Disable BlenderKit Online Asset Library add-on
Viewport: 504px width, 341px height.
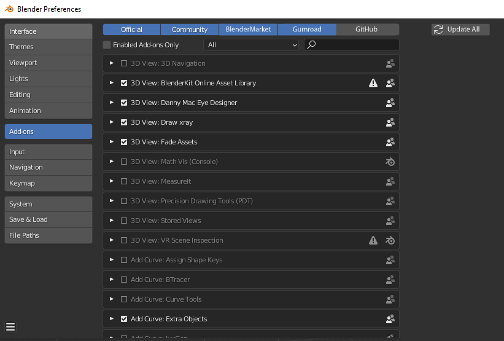tap(124, 83)
